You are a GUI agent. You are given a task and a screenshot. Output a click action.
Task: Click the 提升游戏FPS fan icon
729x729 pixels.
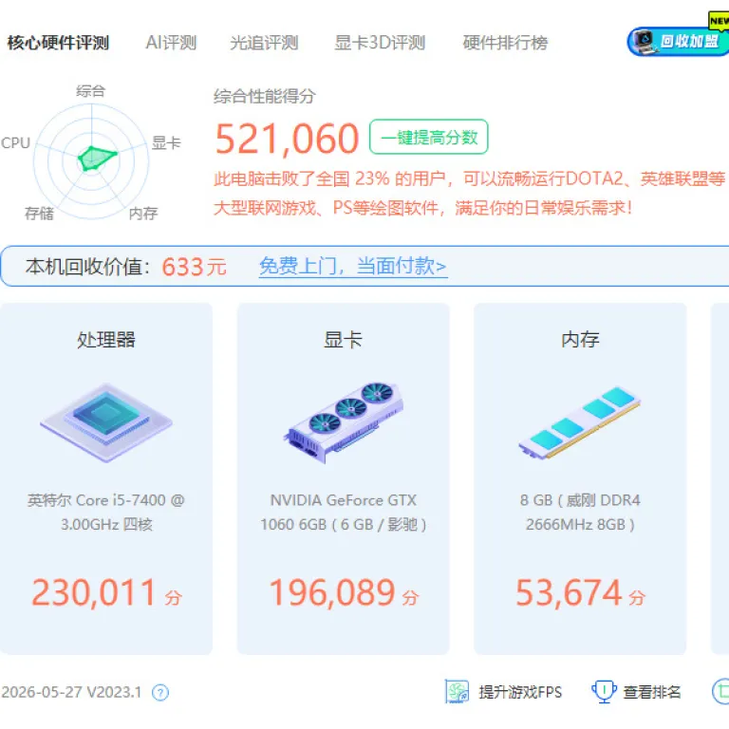tap(457, 691)
